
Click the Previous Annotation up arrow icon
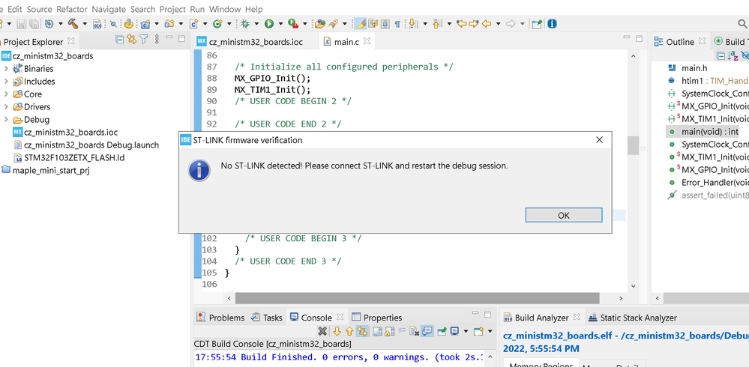click(437, 23)
